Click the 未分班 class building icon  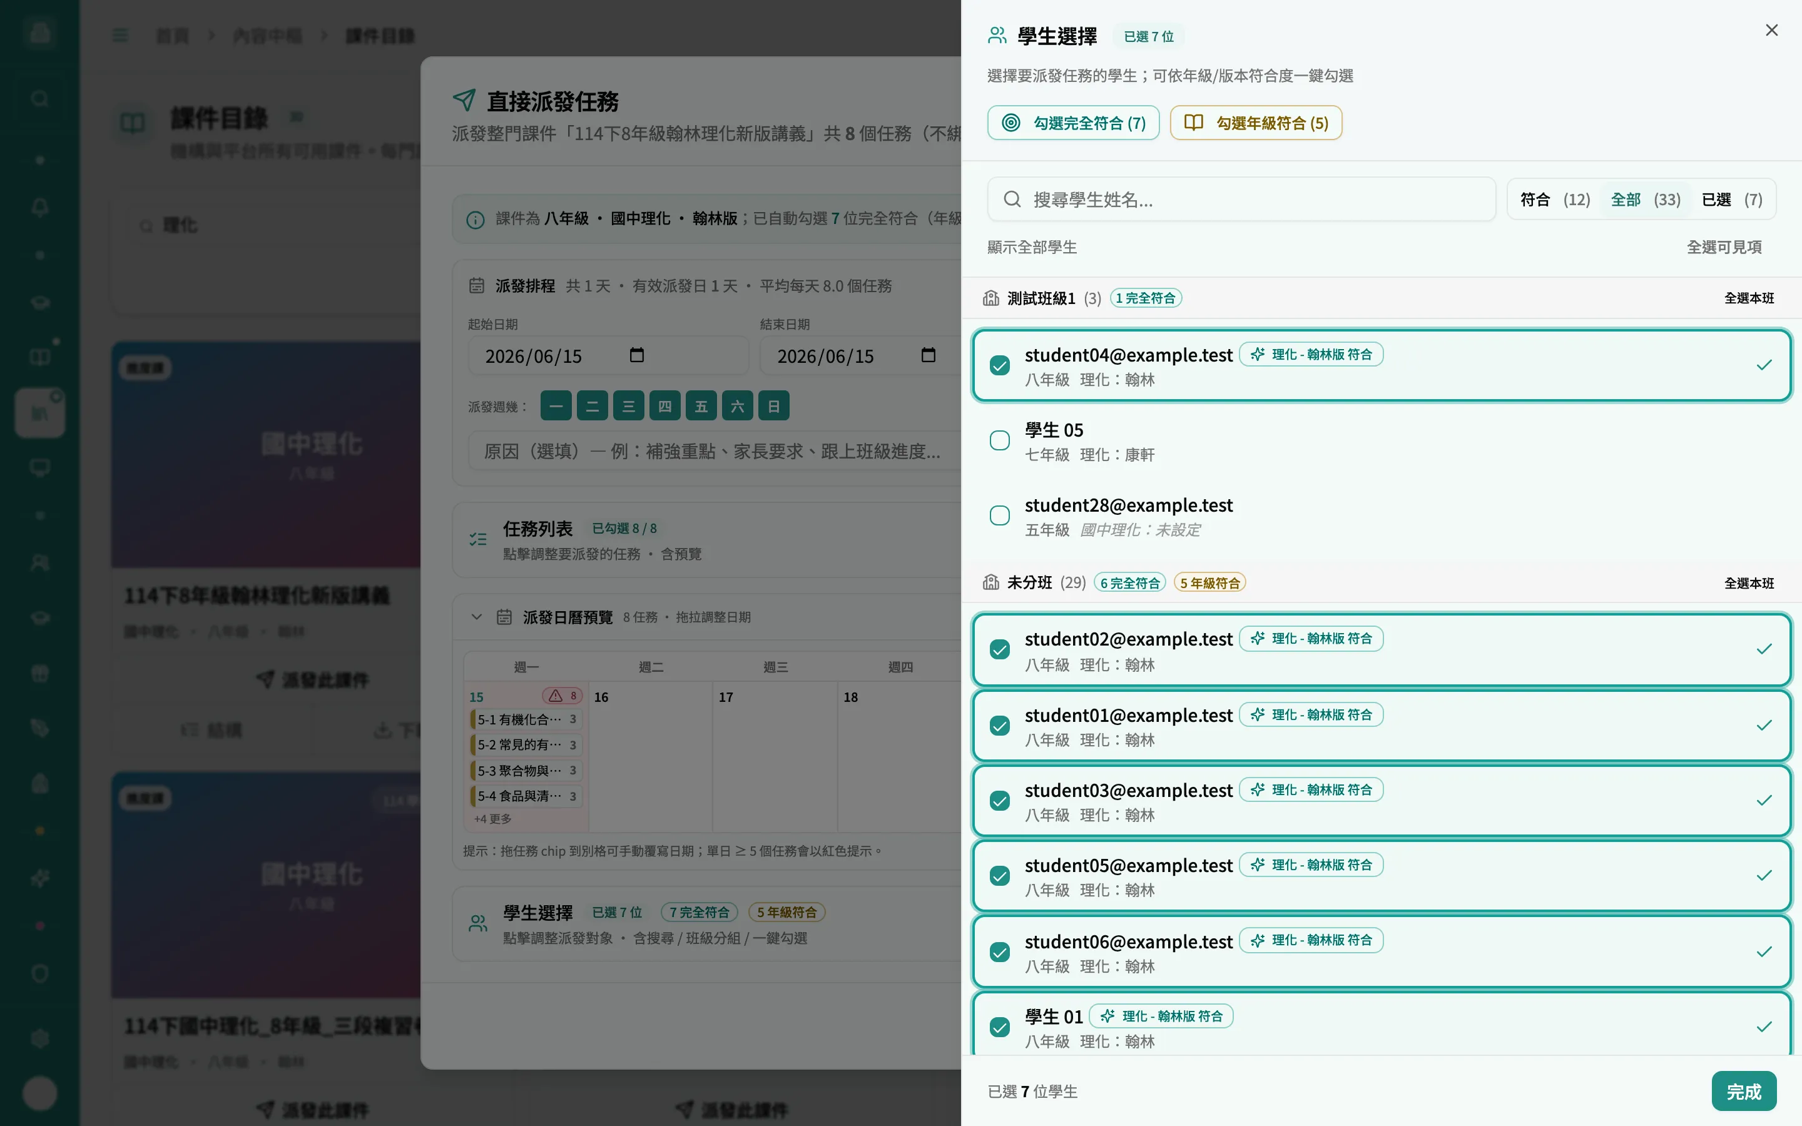[x=990, y=582]
